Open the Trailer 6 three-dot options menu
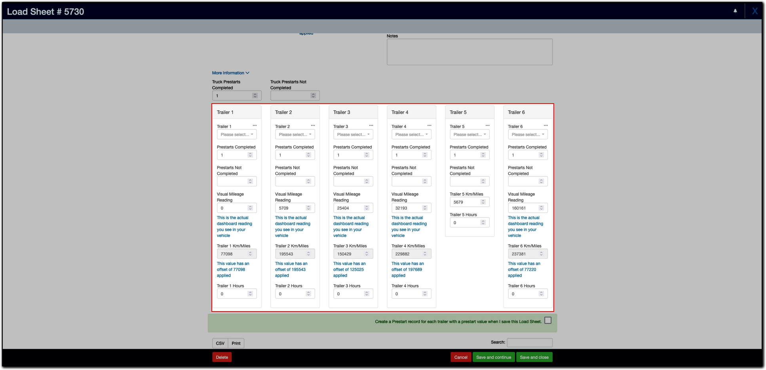Screen dimensions: 766x370 click(546, 126)
